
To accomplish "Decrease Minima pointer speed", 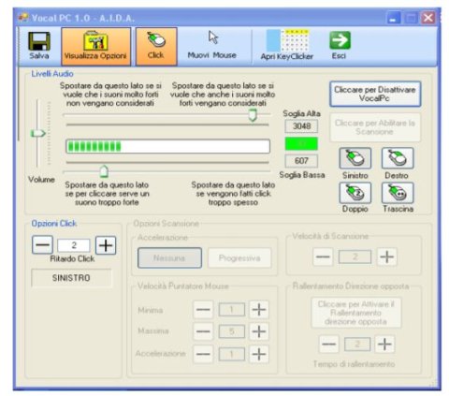I will point(203,310).
